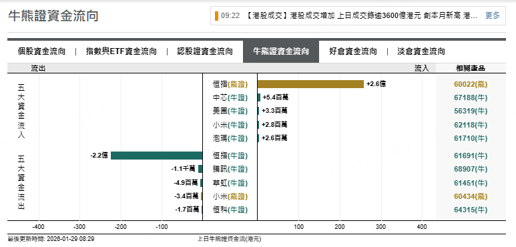516x247 pixels.
Task: Click the 小米(熊證) label
Action: click(230, 196)
